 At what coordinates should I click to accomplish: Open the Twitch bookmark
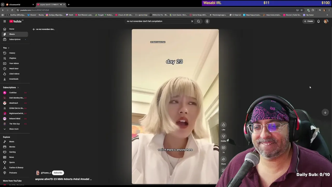tap(70, 15)
